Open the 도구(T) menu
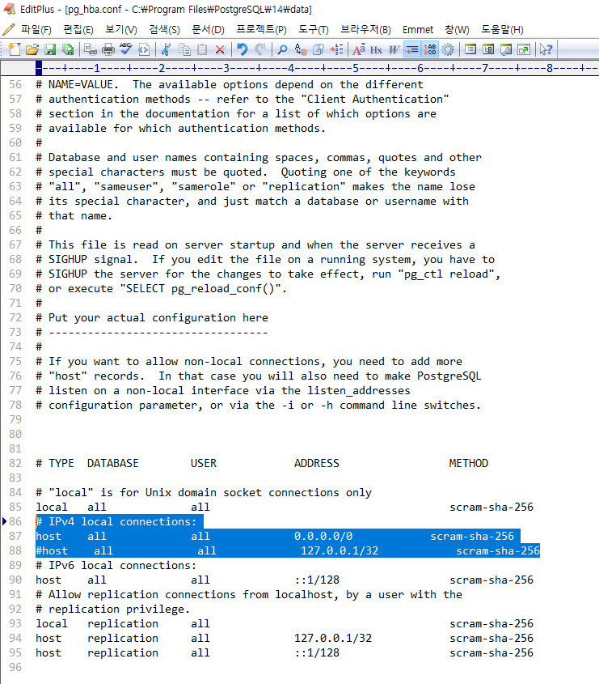 [x=313, y=30]
